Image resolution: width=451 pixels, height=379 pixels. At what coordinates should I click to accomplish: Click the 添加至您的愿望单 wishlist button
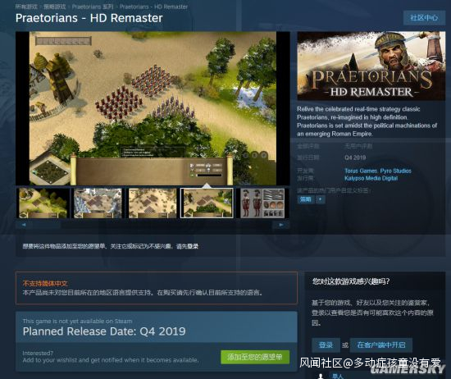click(255, 357)
